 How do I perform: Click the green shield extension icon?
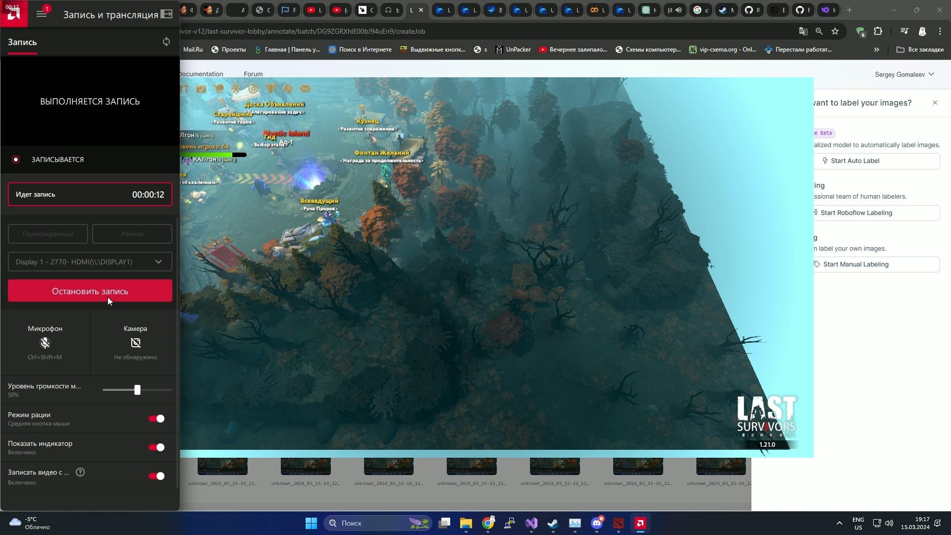point(860,31)
